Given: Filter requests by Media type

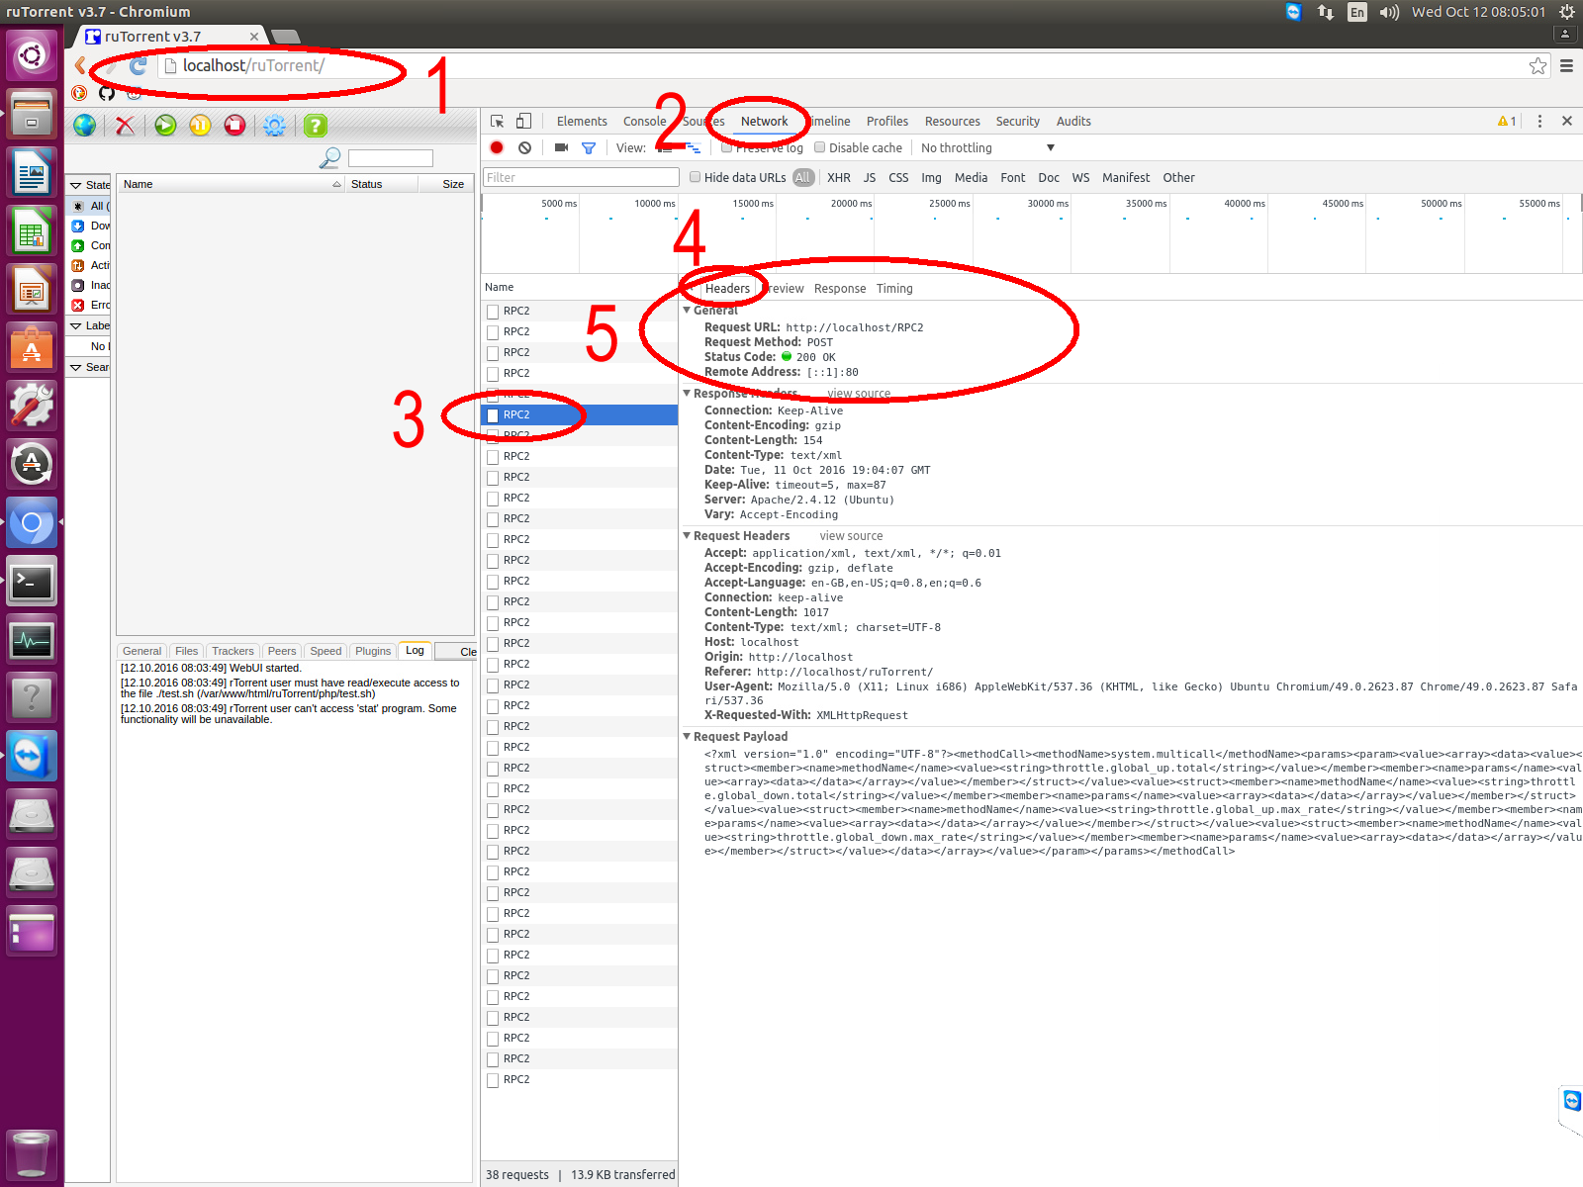Looking at the screenshot, I should (x=971, y=177).
